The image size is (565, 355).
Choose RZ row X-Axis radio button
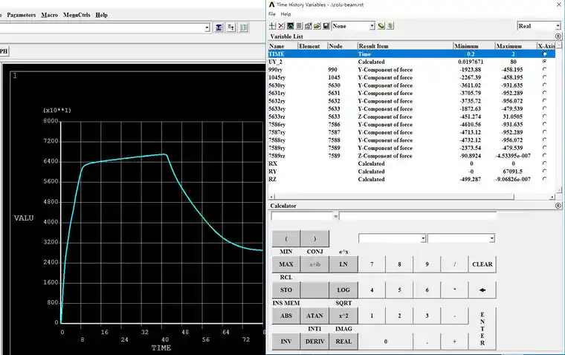click(544, 179)
